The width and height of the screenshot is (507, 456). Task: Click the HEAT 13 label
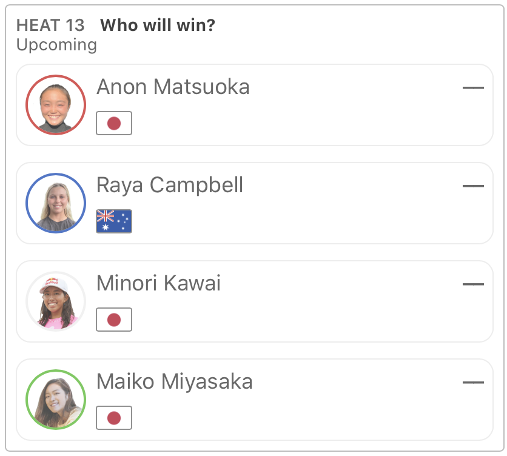[51, 25]
